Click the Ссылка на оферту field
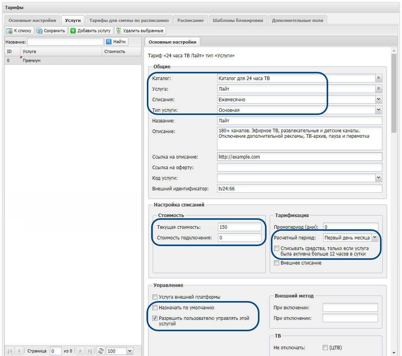 pyautogui.click(x=300, y=167)
